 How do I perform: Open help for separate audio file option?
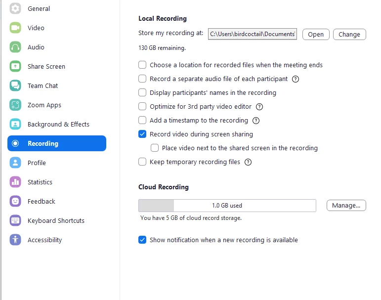[x=296, y=79]
